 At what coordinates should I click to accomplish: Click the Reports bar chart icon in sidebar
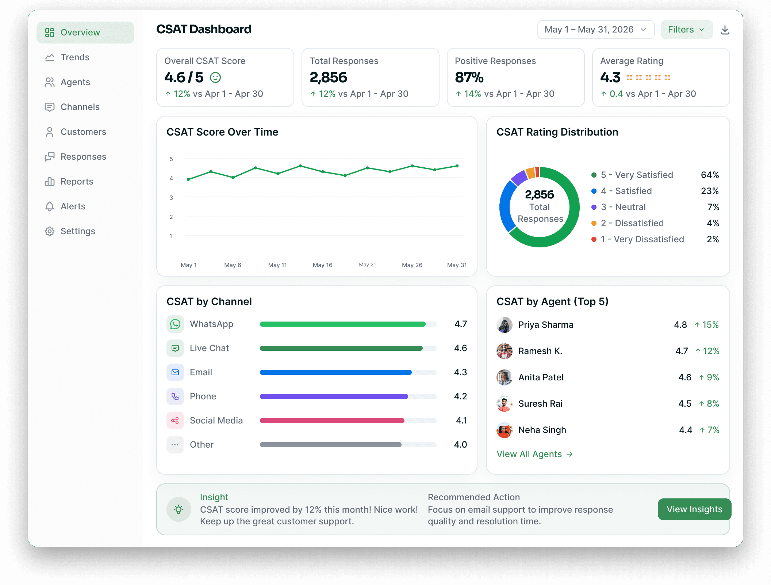click(50, 182)
